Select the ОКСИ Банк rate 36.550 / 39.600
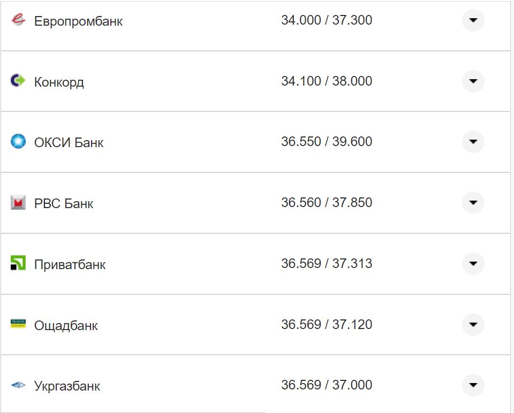Image resolution: width=514 pixels, height=413 pixels. pos(326,142)
